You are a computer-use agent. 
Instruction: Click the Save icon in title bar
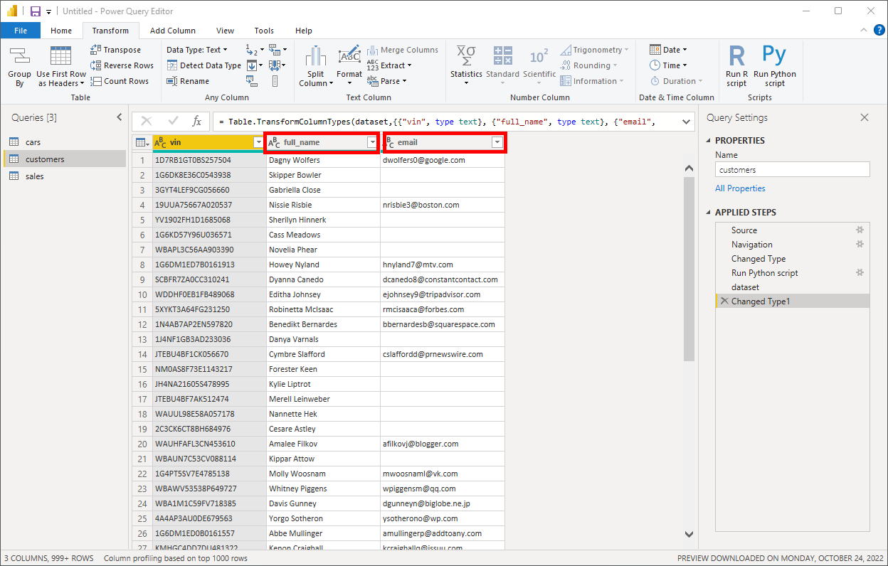pyautogui.click(x=35, y=11)
